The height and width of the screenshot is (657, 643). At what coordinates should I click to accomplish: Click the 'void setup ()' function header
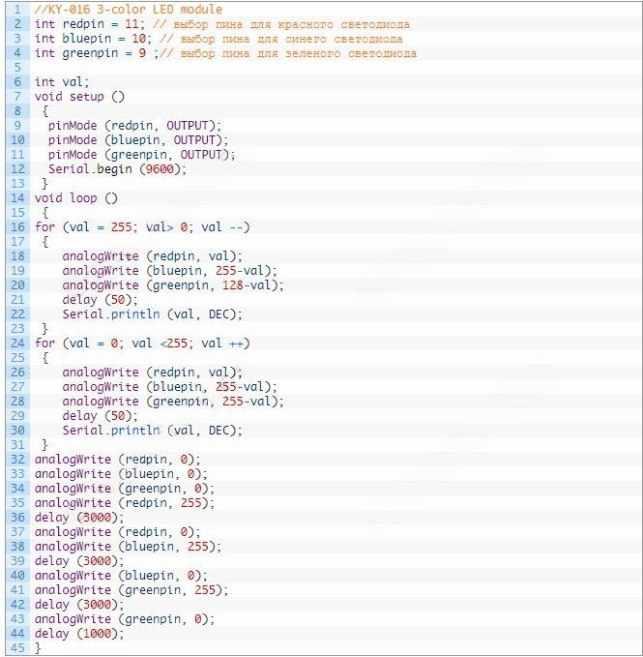click(79, 97)
